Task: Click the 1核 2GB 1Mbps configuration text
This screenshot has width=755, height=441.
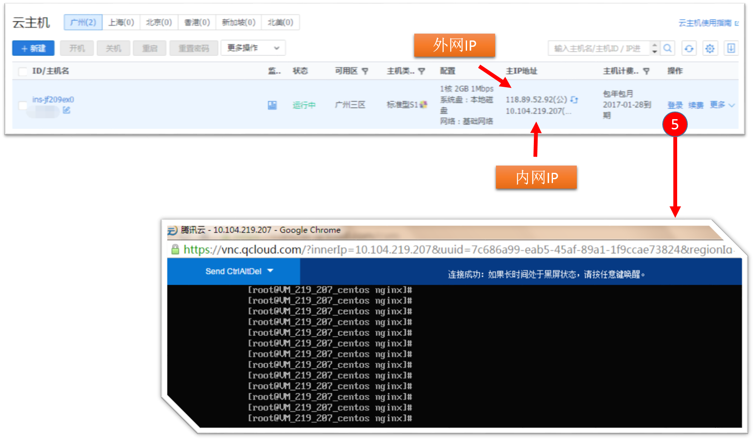Action: coord(467,89)
